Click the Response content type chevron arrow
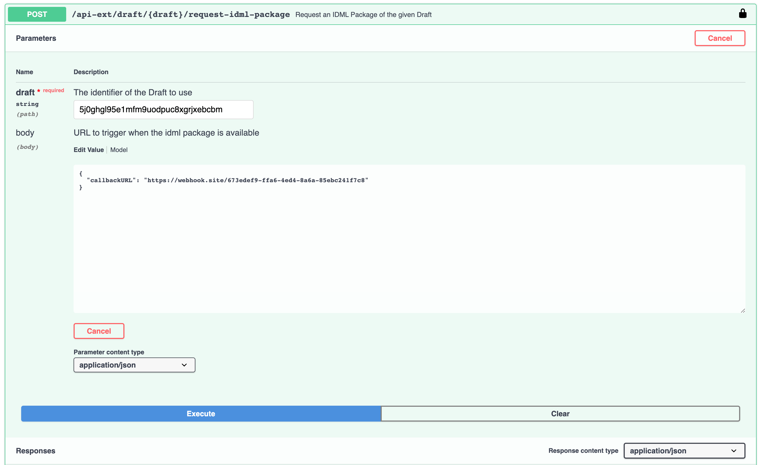Viewport: 764px width, 465px height. click(734, 451)
